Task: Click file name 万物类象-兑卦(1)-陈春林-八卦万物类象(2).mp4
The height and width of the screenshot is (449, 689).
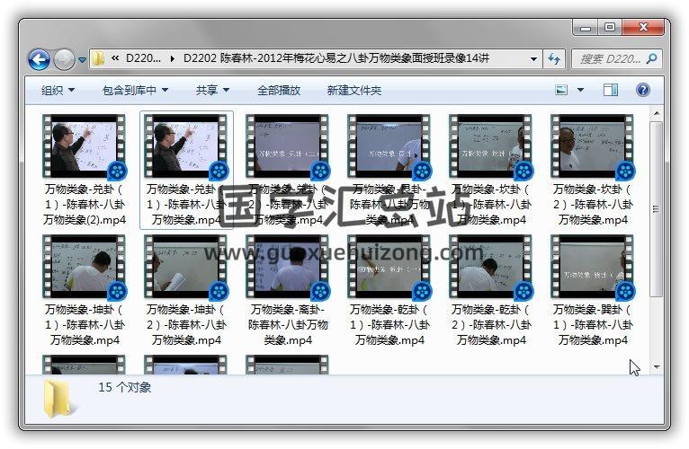Action: [85, 205]
